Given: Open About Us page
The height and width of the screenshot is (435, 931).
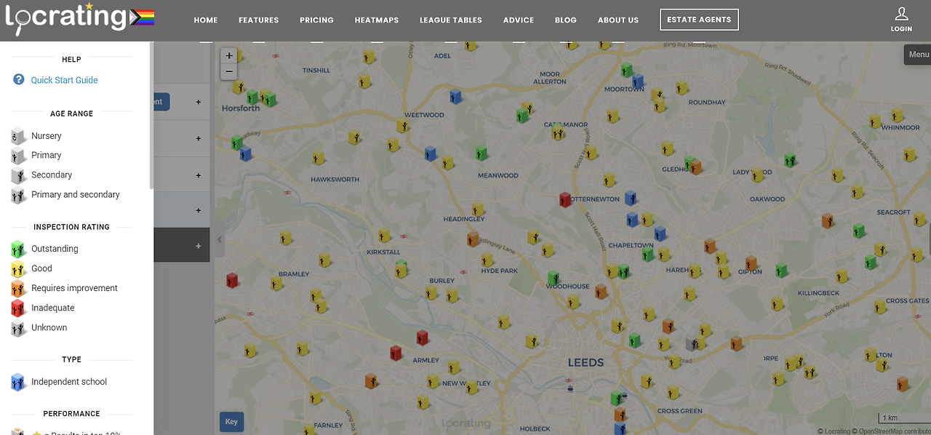Looking at the screenshot, I should coord(618,20).
